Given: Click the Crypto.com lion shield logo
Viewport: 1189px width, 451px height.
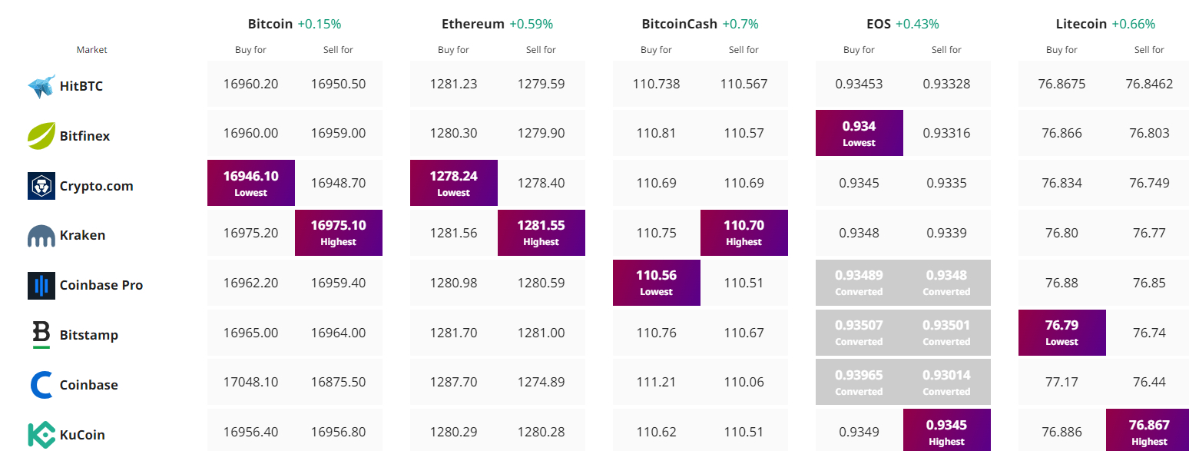Looking at the screenshot, I should click(41, 186).
